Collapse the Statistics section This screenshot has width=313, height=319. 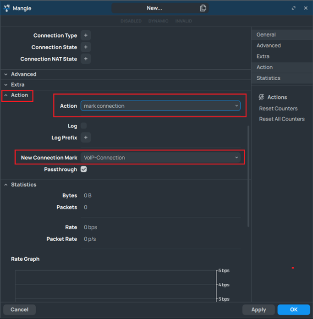[23, 185]
